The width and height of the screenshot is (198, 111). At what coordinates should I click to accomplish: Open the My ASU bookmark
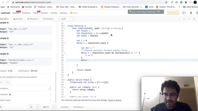tap(27, 7)
